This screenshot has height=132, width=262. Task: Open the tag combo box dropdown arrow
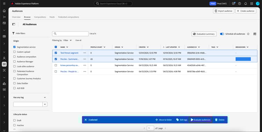click(x=45, y=104)
